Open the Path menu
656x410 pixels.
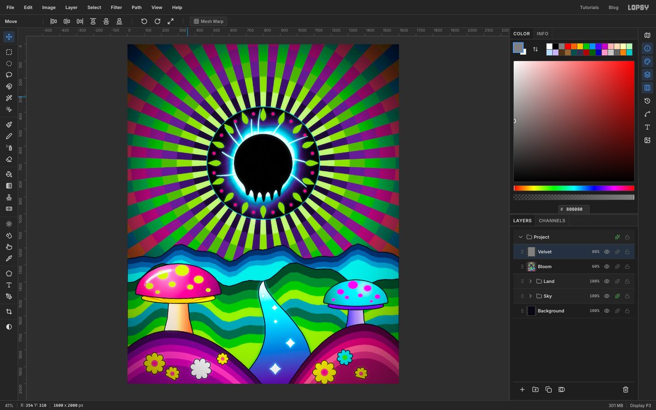[x=137, y=8]
